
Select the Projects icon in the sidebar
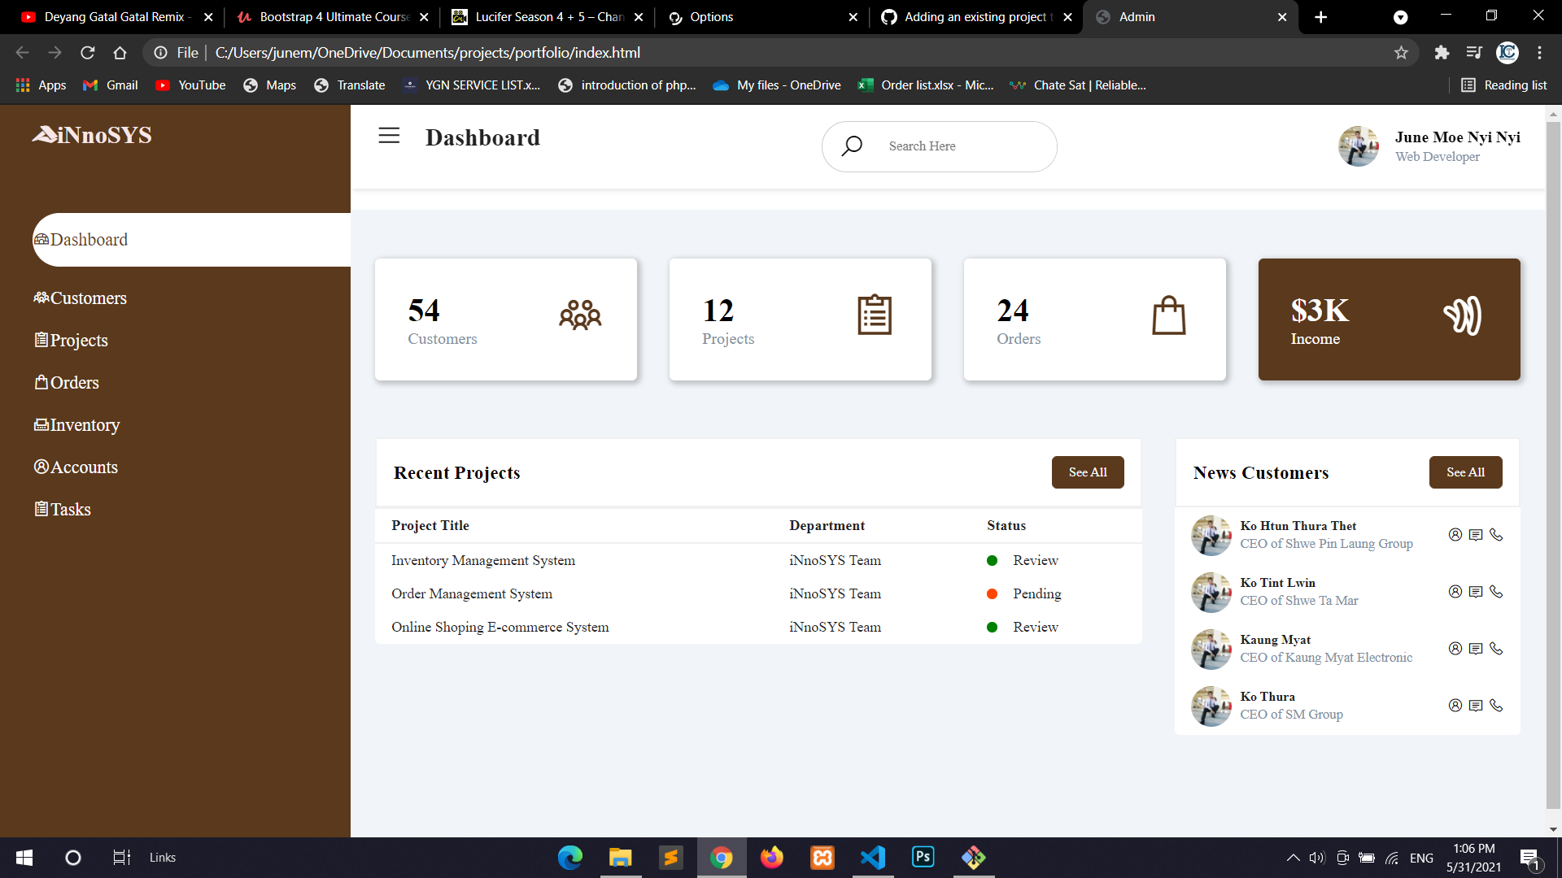point(41,340)
